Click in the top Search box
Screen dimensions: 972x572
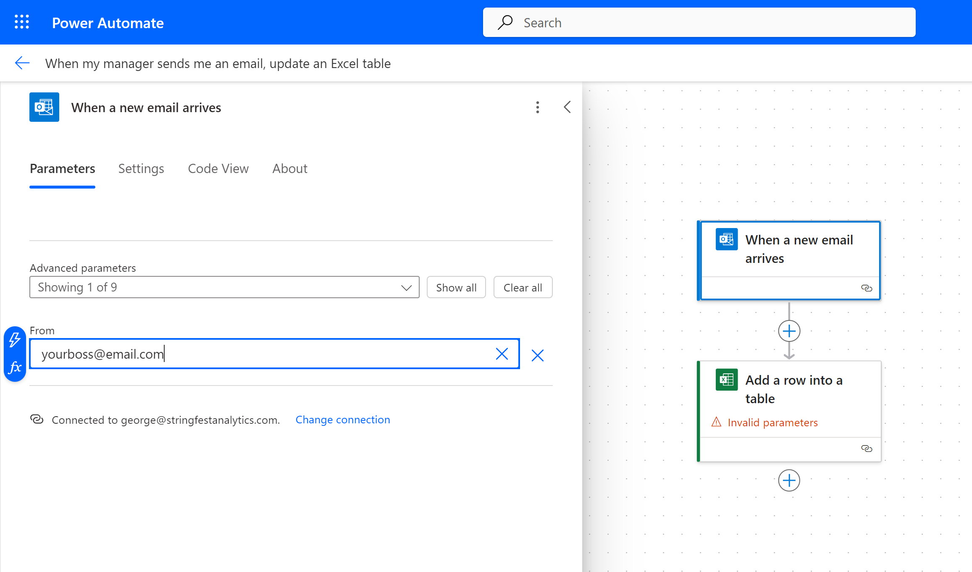pyautogui.click(x=699, y=23)
